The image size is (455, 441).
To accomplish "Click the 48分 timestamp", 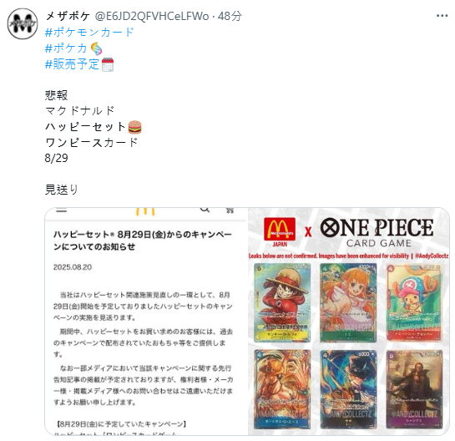I will [230, 16].
